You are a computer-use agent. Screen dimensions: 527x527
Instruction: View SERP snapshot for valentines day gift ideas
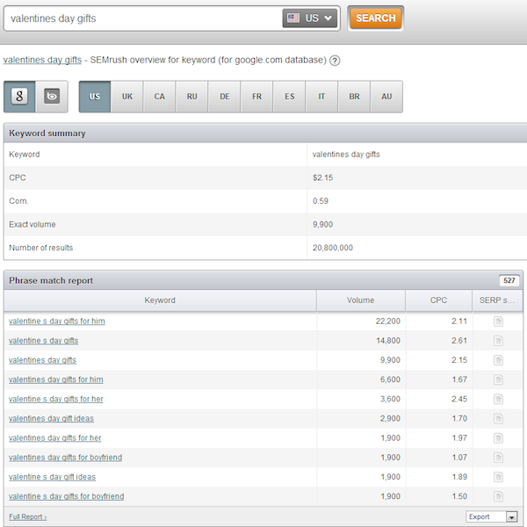point(498,419)
